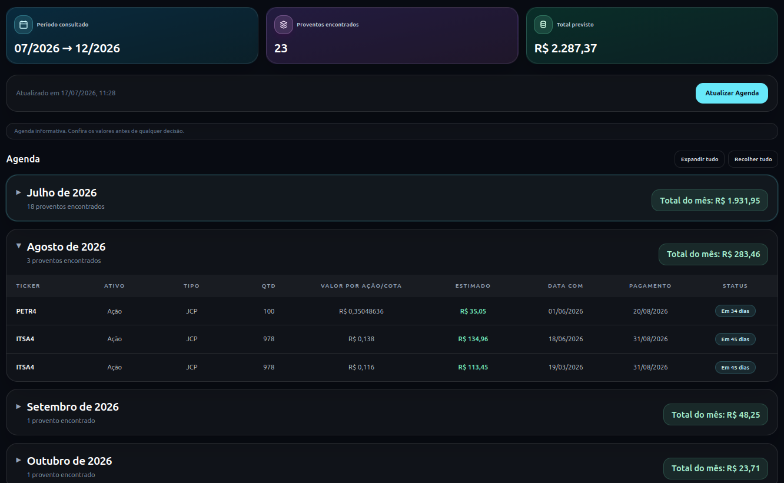Click the Atualizado em 17/07/2026, 11:28 text
Viewport: 784px width, 483px height.
66,93
